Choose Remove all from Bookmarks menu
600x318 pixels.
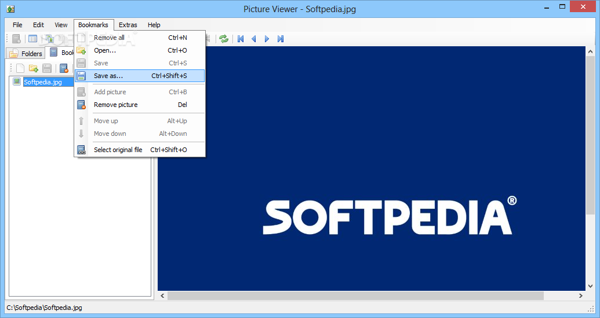[x=140, y=38]
